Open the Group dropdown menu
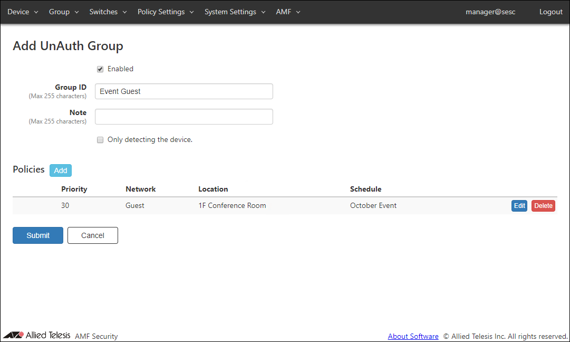 64,12
